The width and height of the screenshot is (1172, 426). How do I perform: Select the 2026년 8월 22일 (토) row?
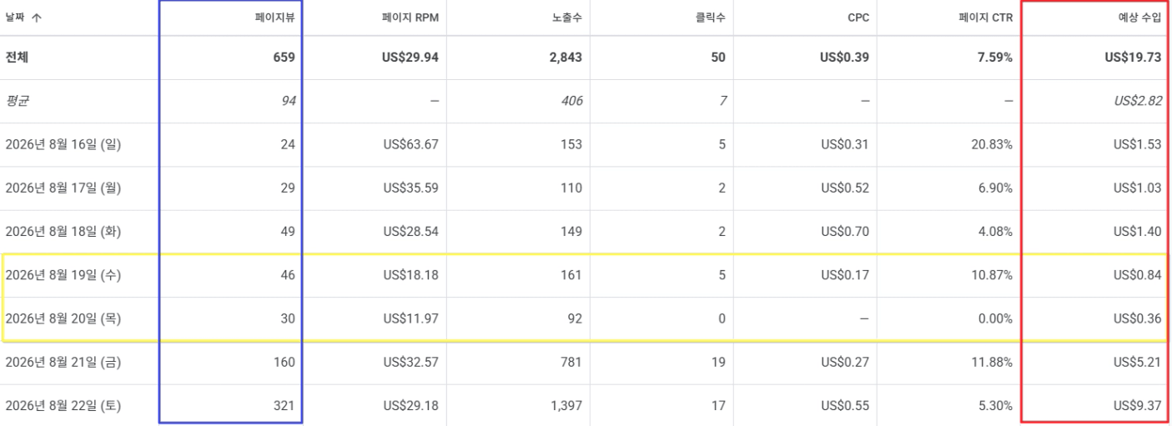tap(586, 405)
